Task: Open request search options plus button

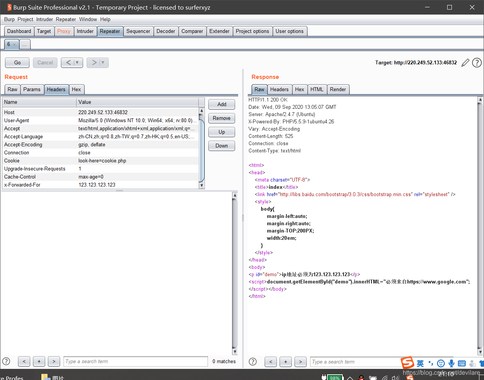Action: pos(39,361)
